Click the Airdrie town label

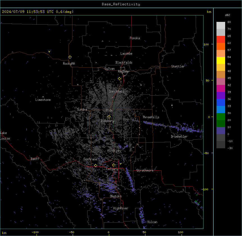click(x=113, y=151)
